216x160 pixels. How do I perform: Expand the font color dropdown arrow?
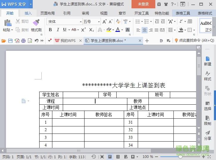point(122,30)
